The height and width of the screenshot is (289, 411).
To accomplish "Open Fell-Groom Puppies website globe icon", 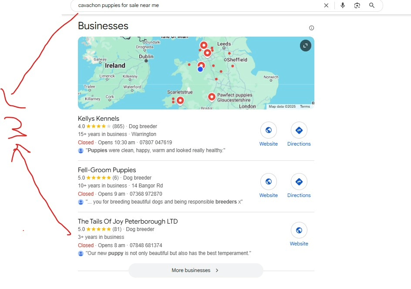I will coord(268,182).
